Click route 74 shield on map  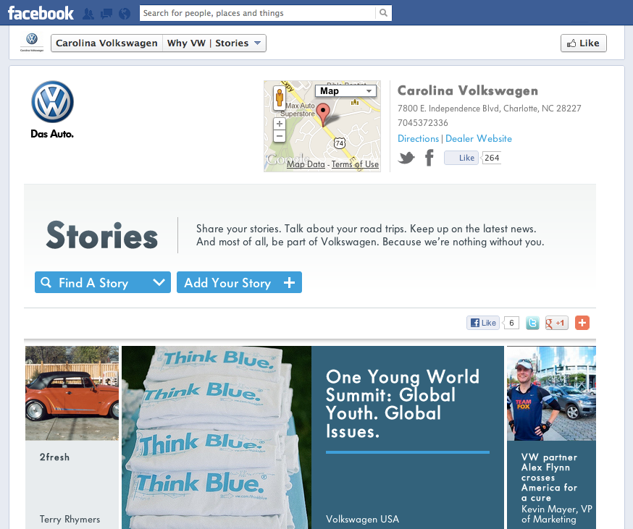click(x=340, y=143)
